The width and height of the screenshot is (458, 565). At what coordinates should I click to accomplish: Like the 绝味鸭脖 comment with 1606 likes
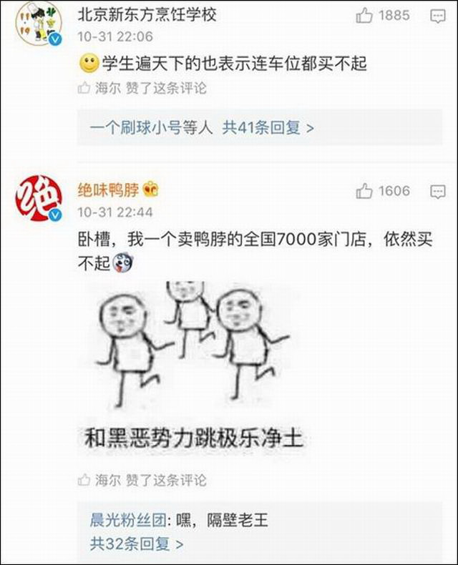(x=364, y=191)
